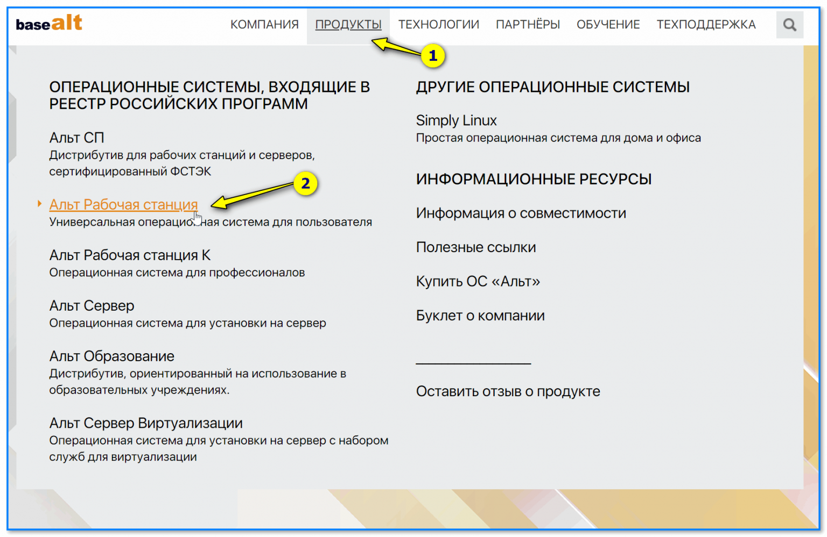The image size is (827, 537).
Task: Open the Полезные ссылки page
Action: pos(476,247)
